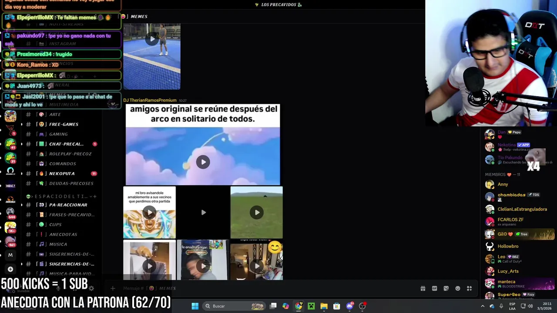Viewport: 557px width, 313px height.
Task: Show hidden tray icons chevron
Action: point(482,306)
